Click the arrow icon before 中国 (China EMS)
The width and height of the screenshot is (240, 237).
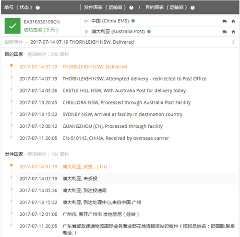coord(86,21)
